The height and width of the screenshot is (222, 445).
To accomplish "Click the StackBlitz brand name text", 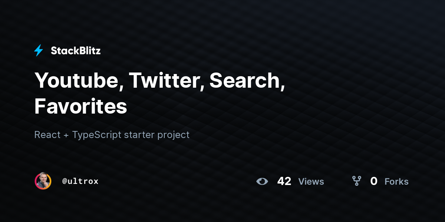I will coord(76,51).
